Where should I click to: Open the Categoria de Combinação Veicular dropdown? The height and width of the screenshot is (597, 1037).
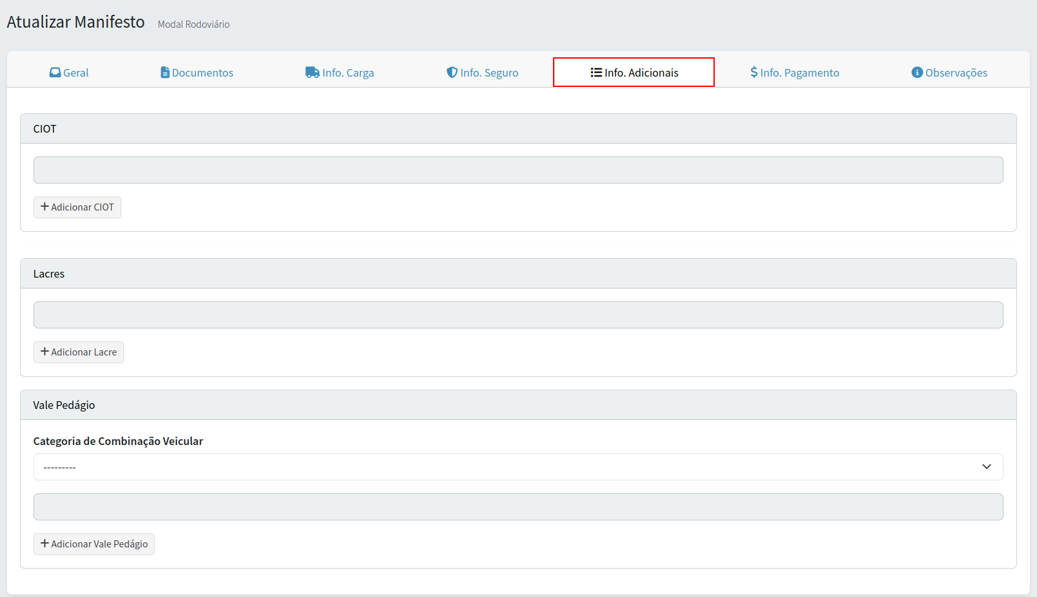509,467
